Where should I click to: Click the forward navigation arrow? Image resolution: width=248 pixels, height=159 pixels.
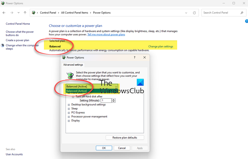12,13
